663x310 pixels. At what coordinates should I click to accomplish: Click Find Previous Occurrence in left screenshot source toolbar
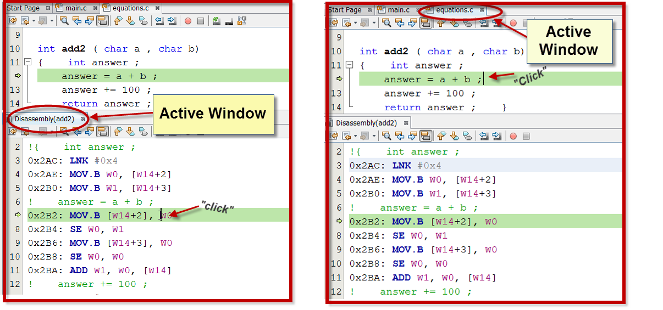pos(77,21)
